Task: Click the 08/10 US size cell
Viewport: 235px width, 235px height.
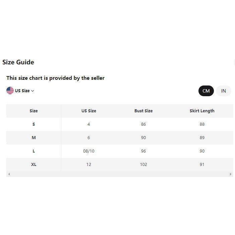Action: [x=89, y=151]
